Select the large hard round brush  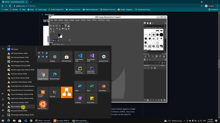click(161, 35)
